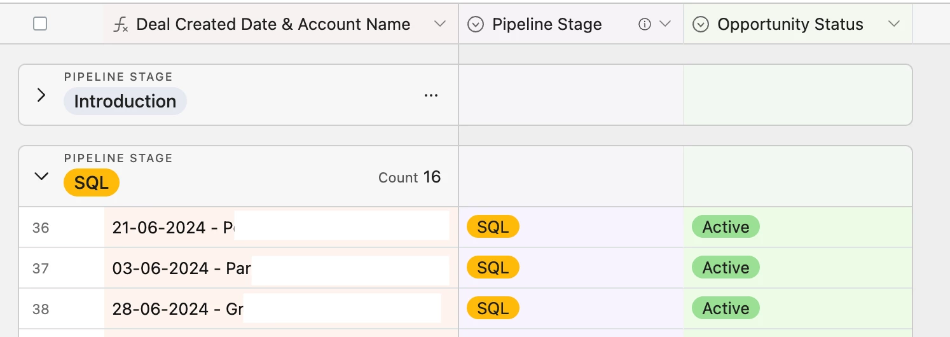The image size is (950, 337).
Task: Open the Opportunity Status column dropdown arrow
Action: (894, 24)
